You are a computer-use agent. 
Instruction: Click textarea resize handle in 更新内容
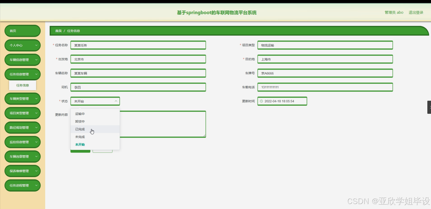pos(204,136)
